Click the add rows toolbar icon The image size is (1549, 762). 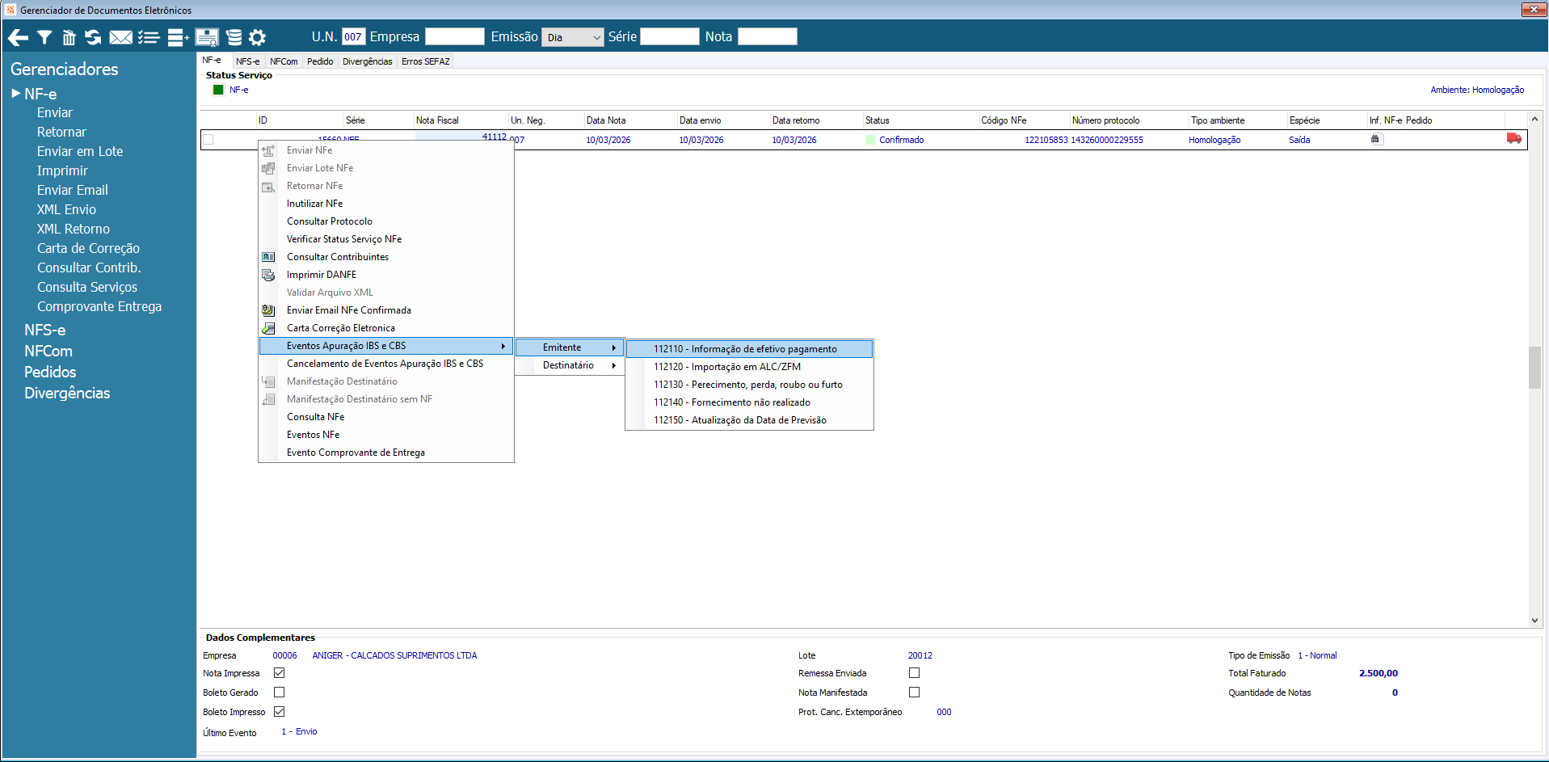(x=179, y=37)
